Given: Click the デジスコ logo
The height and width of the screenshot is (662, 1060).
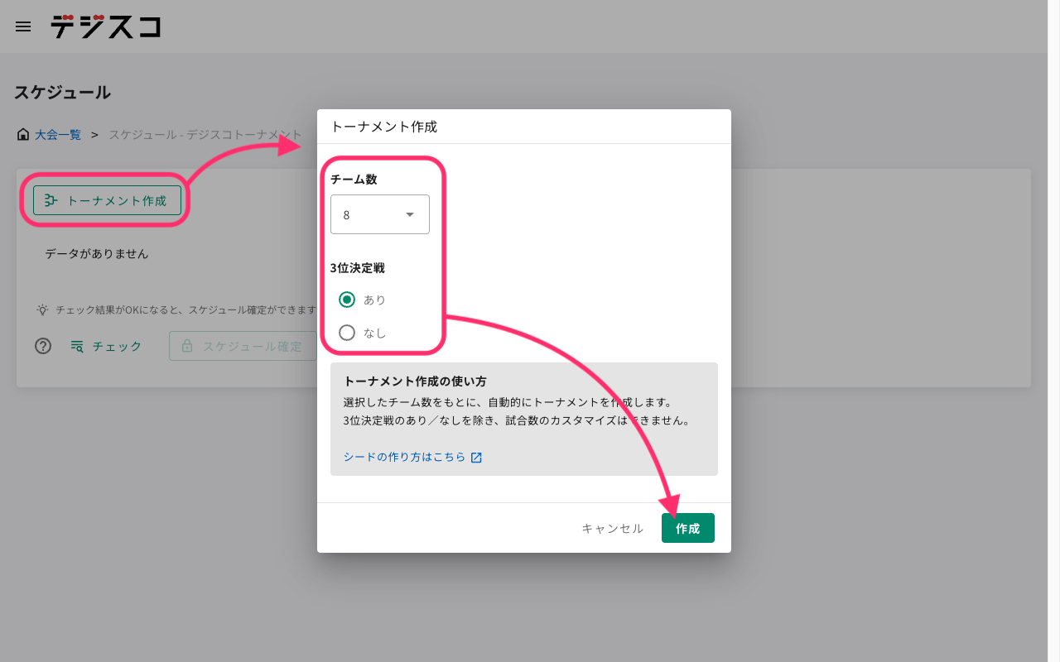Looking at the screenshot, I should pyautogui.click(x=105, y=26).
